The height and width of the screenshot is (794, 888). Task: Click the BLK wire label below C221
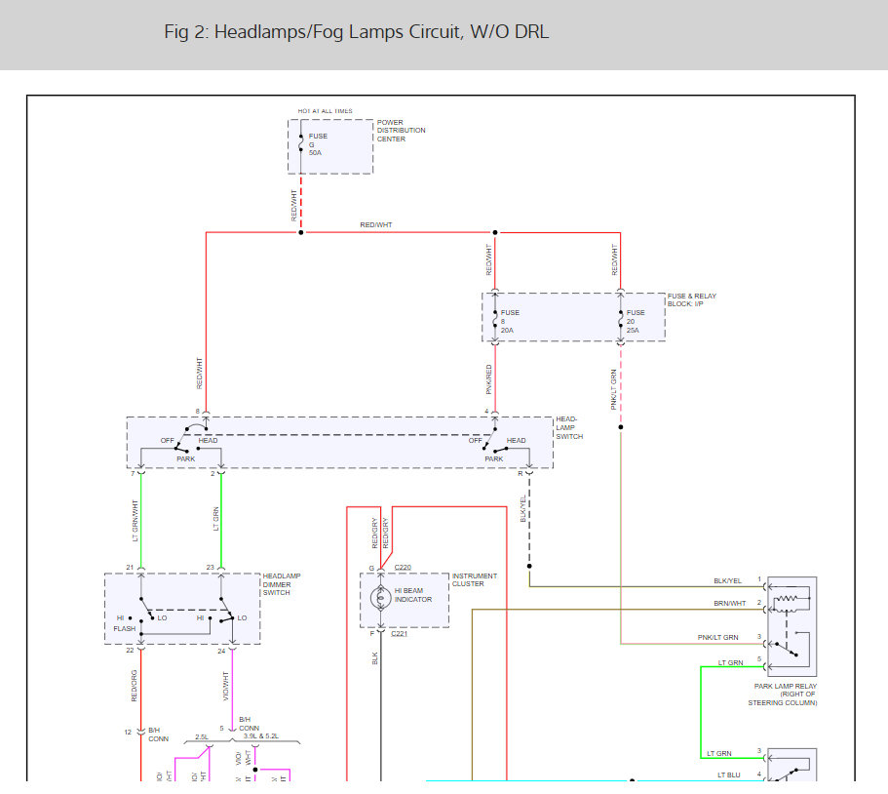click(375, 658)
